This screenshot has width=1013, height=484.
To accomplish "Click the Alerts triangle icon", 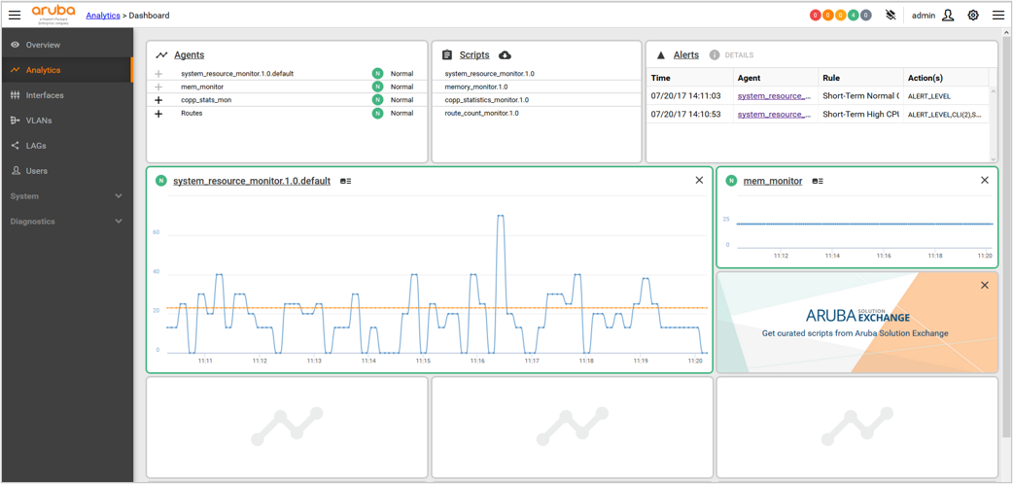I will tap(660, 55).
